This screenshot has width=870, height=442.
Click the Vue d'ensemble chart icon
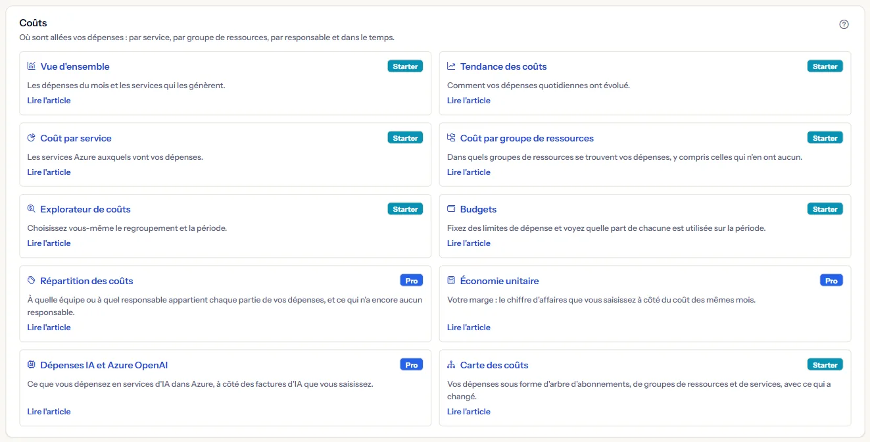pos(32,66)
